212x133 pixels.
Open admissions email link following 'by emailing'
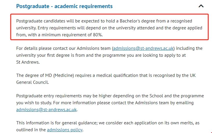point(47,110)
